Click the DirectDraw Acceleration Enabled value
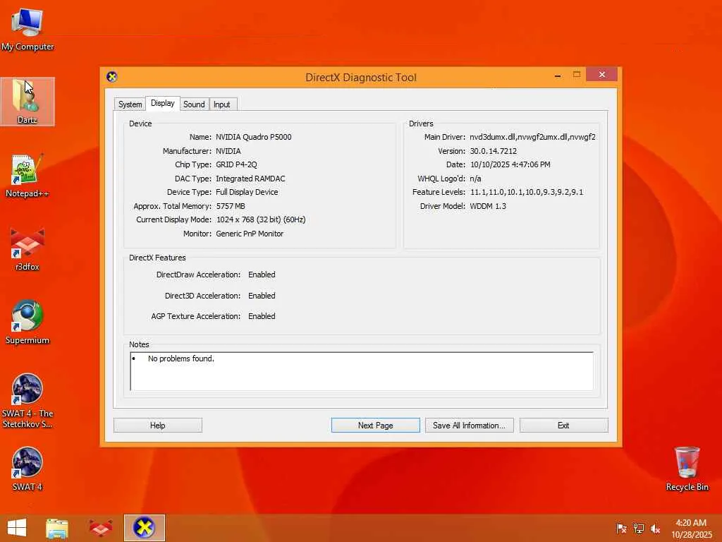This screenshot has height=542, width=722. 262,275
